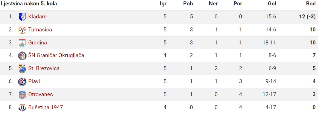Open the ŠN Graničar Okrugljača team link
This screenshot has width=319, height=114.
pyautogui.click(x=56, y=55)
